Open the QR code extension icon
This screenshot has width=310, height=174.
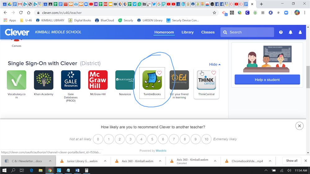[232, 13]
